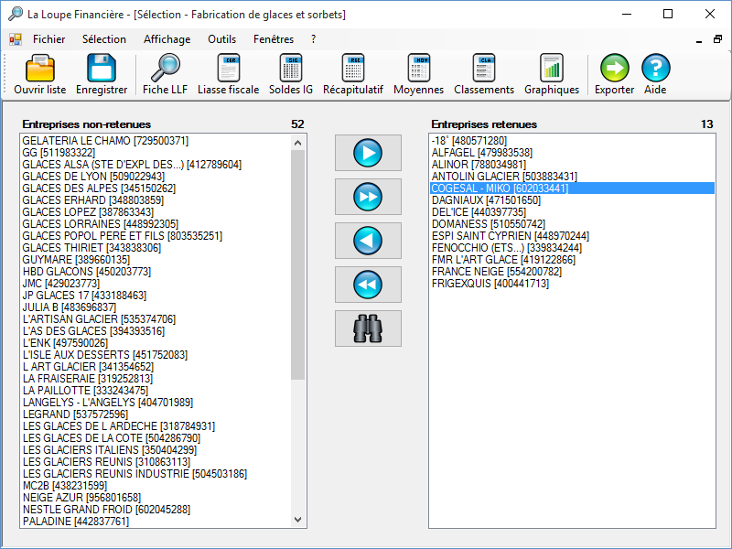Open the Récapitulatif view
Image resolution: width=732 pixels, height=549 pixels.
coord(353,75)
